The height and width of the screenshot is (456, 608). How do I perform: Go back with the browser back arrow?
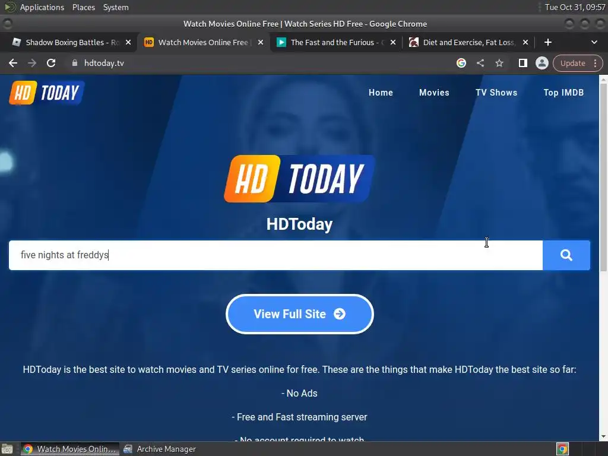pos(13,63)
